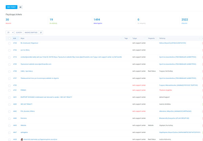Open customer ΑΘΑΝΑΣΟΠΟΥΛΟΣ ΓΕΩΡΓΙΟΣ link
203x141 pixels.
point(179,85)
